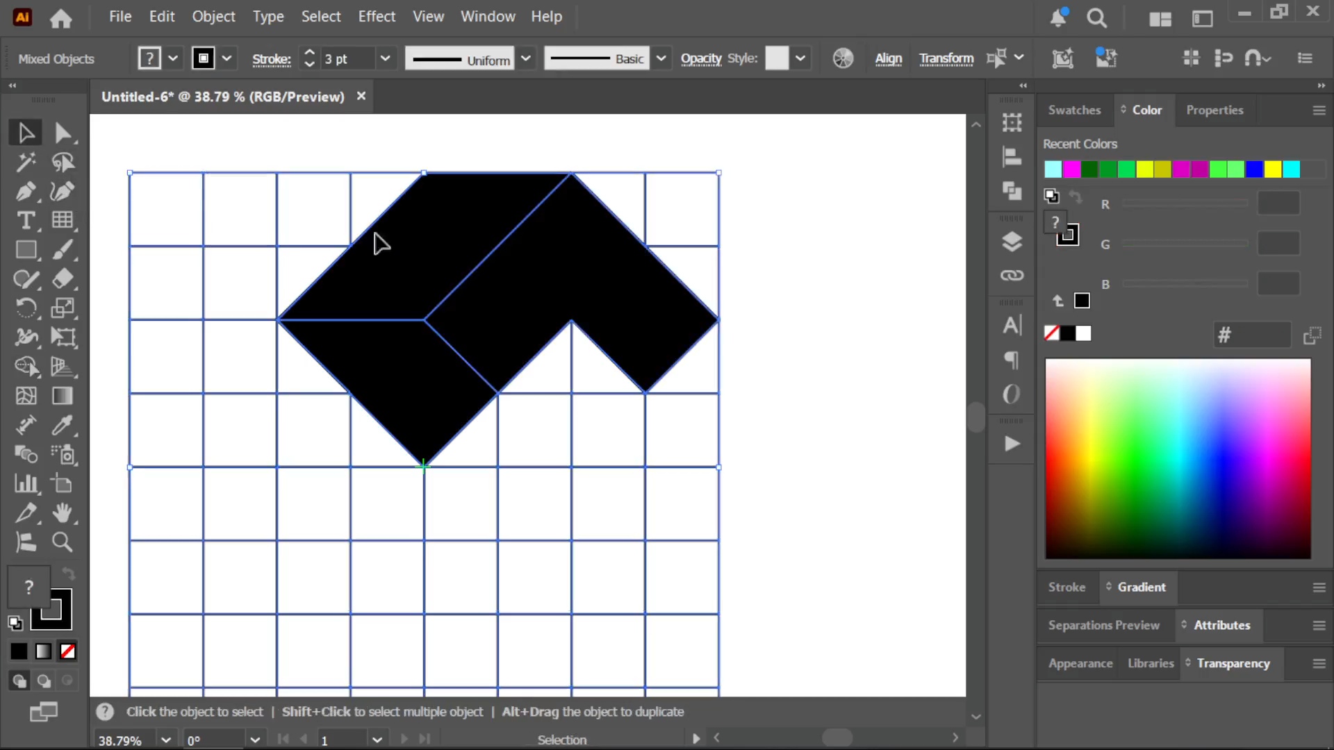Image resolution: width=1334 pixels, height=750 pixels.
Task: Open the Uniform width profile dropdown
Action: pyautogui.click(x=526, y=58)
